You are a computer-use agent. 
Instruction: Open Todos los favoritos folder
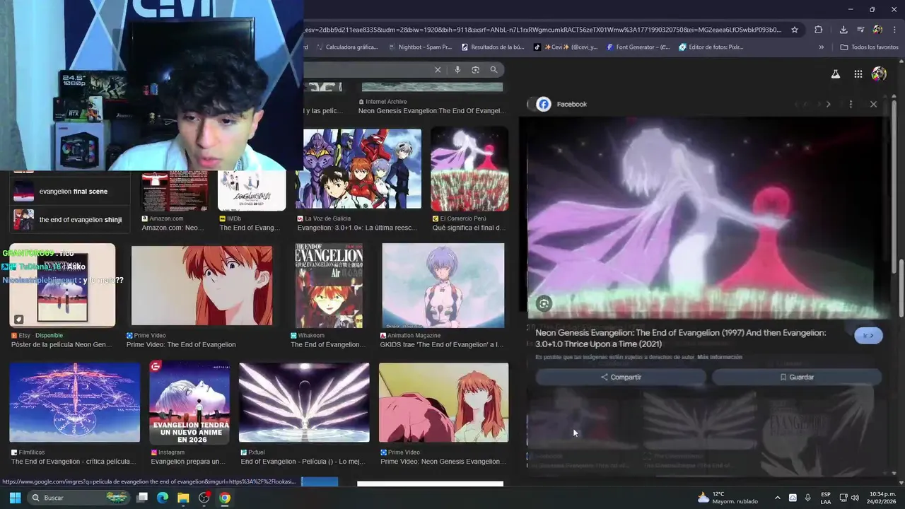point(869,47)
